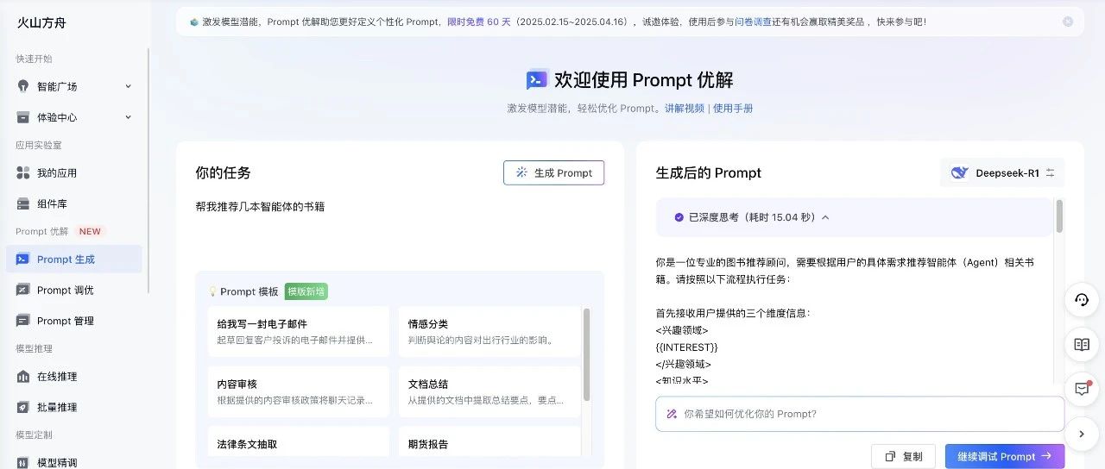The width and height of the screenshot is (1105, 469).
Task: Click 限时免费 60 天 text in banner
Action: pos(480,22)
